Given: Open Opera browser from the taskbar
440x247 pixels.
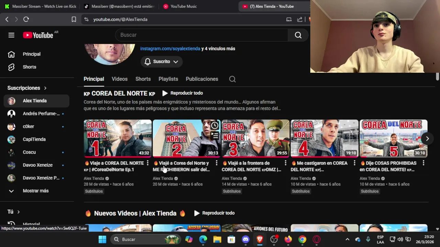Looking at the screenshot, I should pyautogui.click(x=317, y=239).
